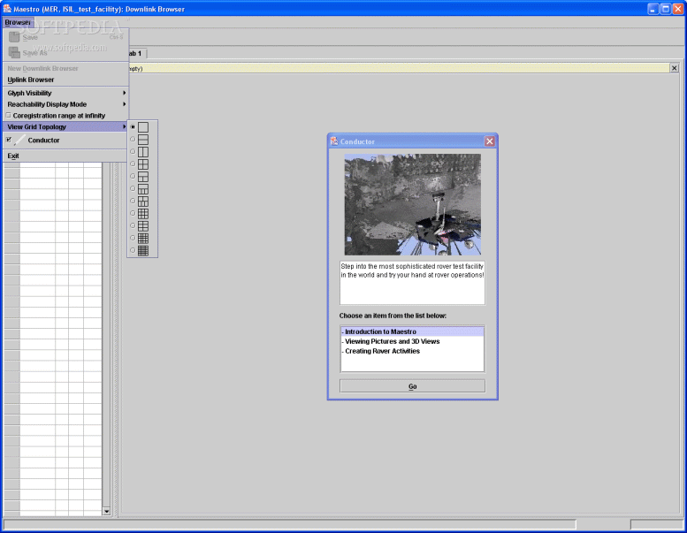Maximize the Maestro window
Screen dimensions: 687x533
click(x=666, y=8)
